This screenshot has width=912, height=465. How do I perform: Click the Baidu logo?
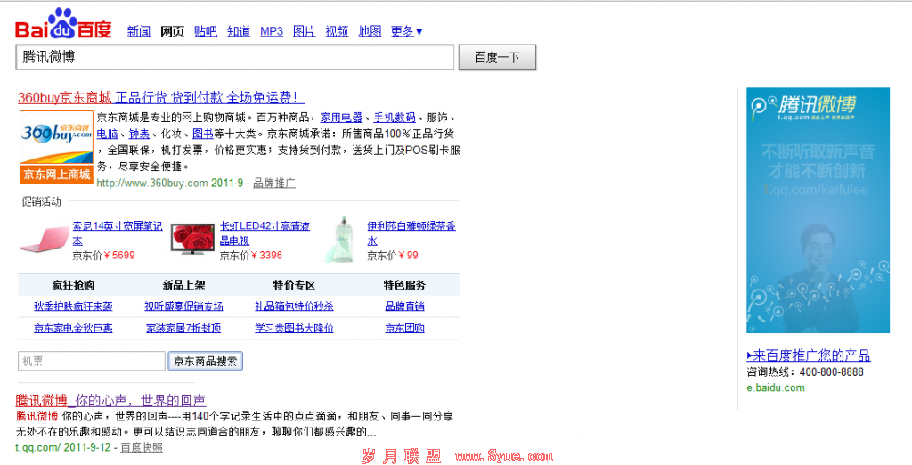tap(63, 24)
